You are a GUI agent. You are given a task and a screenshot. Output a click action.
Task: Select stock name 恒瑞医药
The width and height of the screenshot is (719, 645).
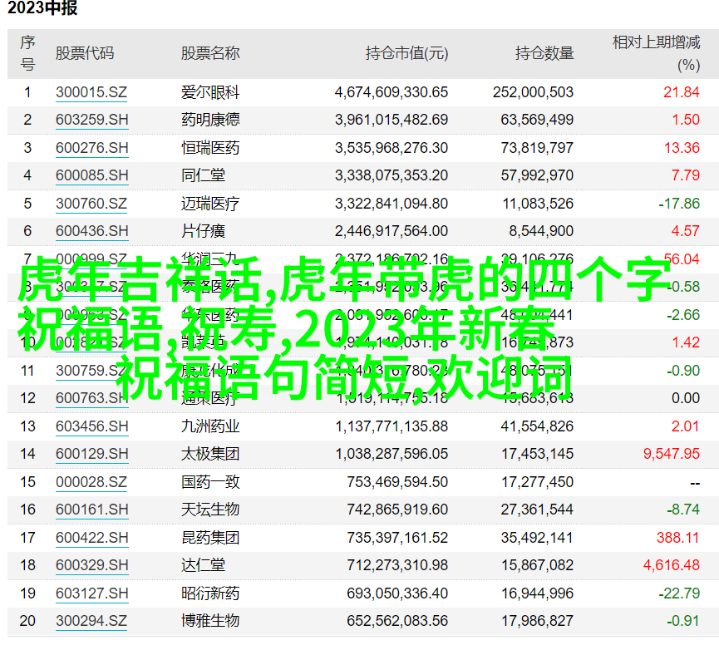[210, 148]
